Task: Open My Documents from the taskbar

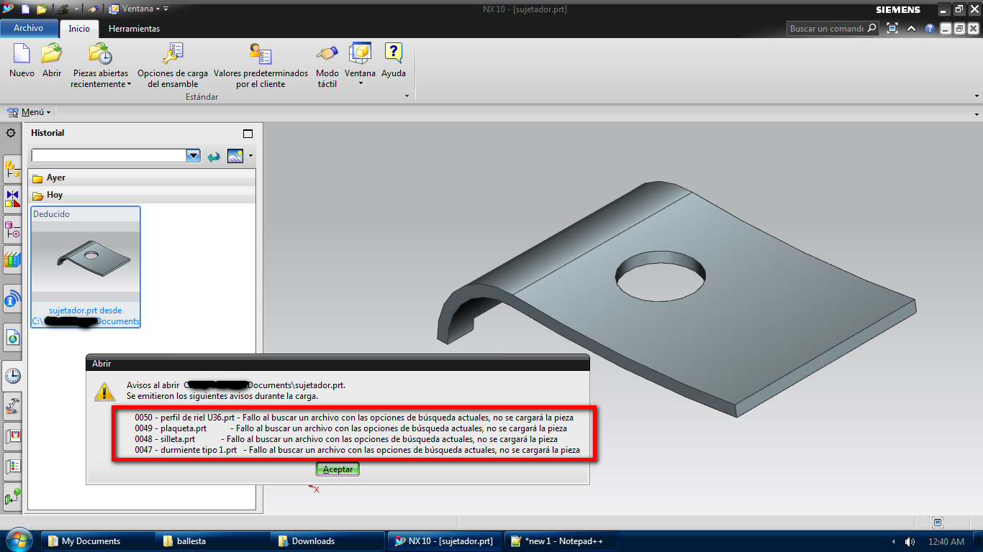Action: (98, 541)
